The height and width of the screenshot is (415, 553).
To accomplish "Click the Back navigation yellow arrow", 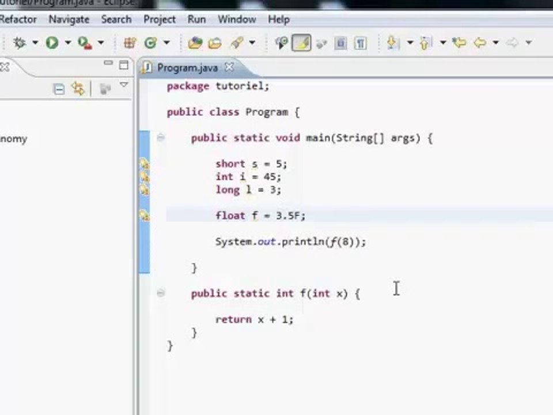I will click(x=480, y=43).
